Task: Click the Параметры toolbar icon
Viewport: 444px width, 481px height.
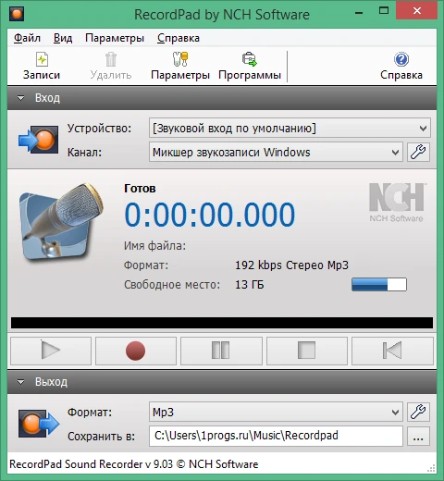Action: pyautogui.click(x=180, y=59)
